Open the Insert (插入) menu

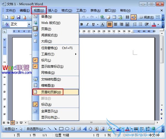[x=53, y=11]
